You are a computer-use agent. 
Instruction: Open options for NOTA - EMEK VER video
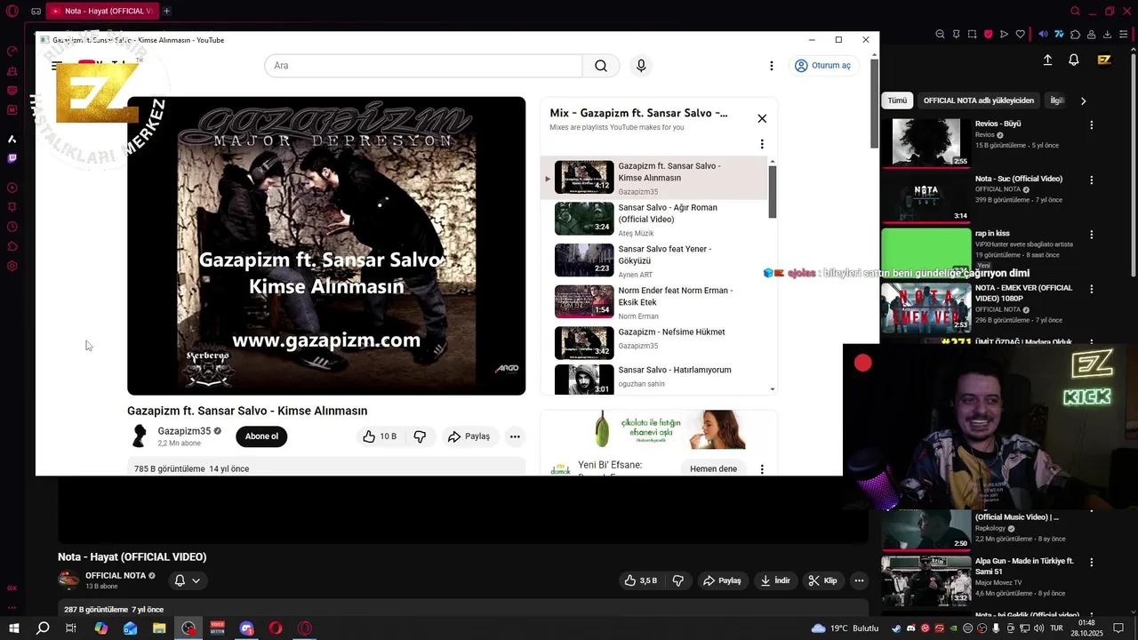click(1092, 290)
